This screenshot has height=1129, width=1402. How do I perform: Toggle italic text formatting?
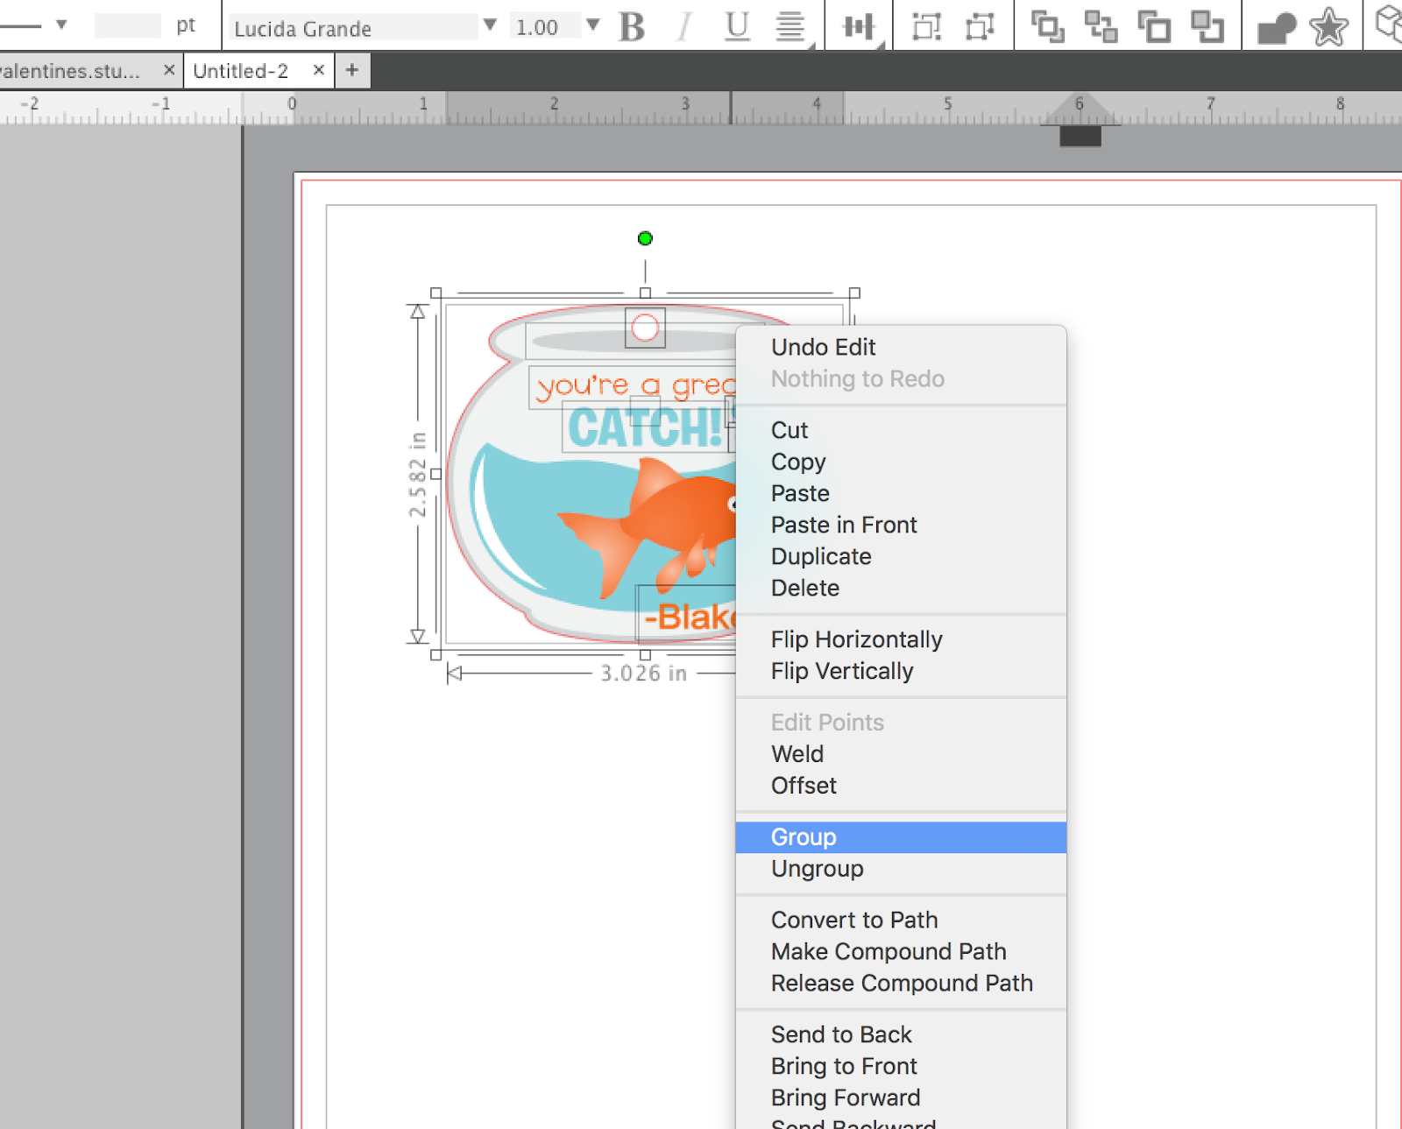(683, 26)
